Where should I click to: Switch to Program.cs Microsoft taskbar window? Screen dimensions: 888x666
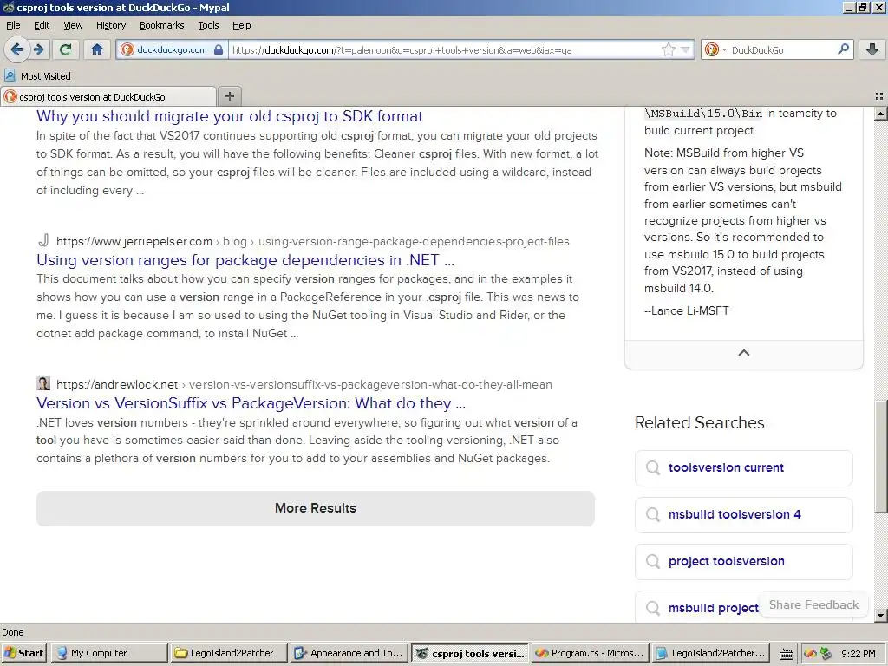click(590, 653)
